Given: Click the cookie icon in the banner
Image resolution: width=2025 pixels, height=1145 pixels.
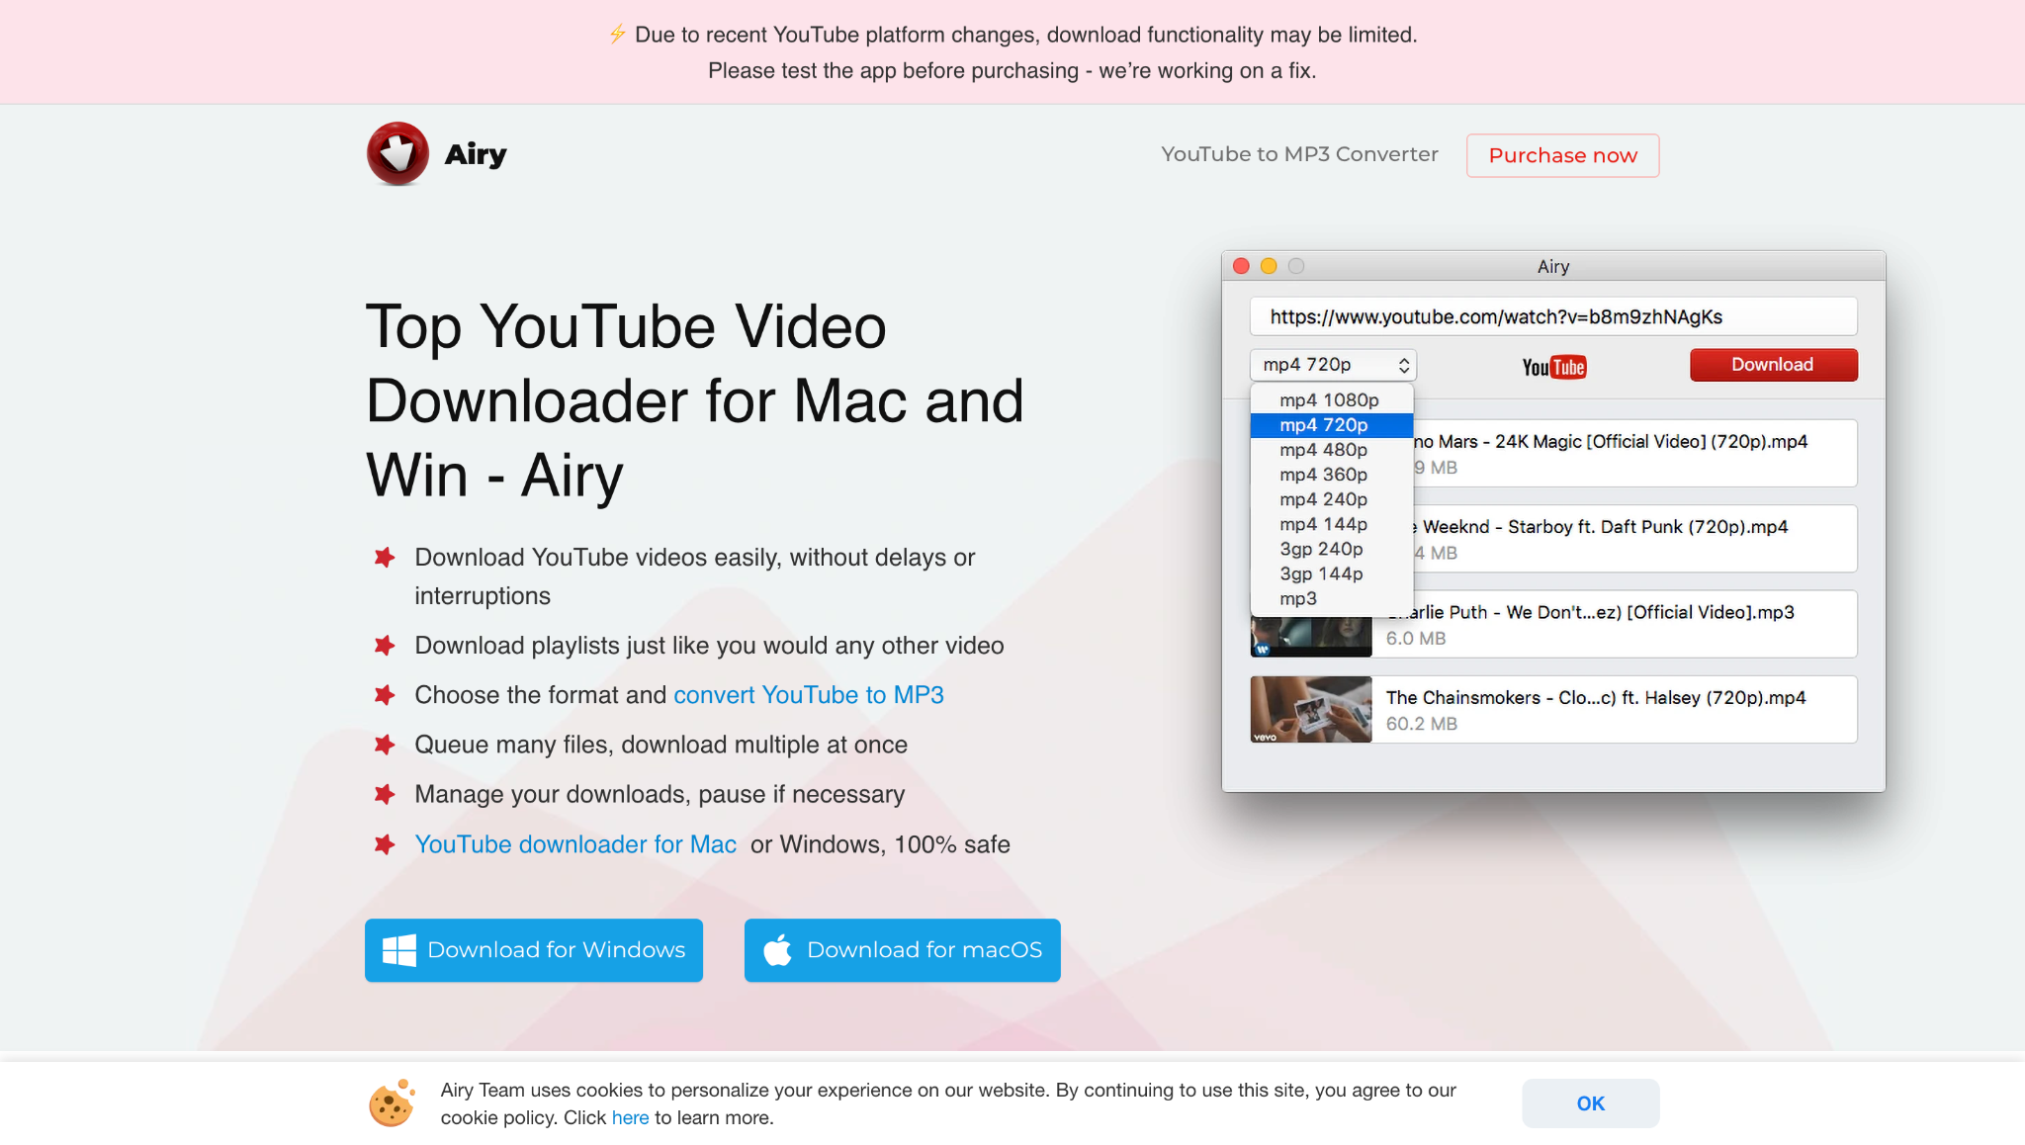Looking at the screenshot, I should [392, 1103].
